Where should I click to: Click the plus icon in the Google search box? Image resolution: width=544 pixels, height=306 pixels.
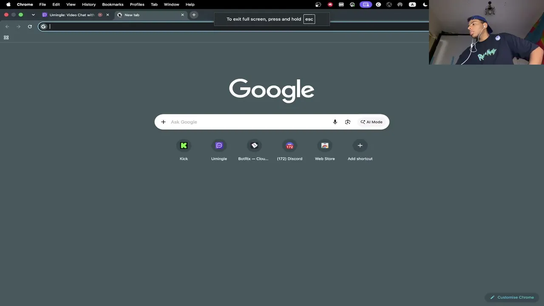163,122
